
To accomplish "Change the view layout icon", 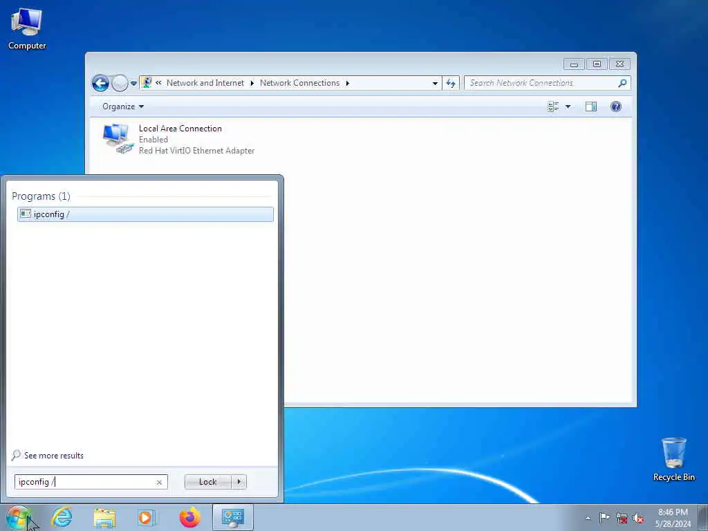I will tap(553, 106).
